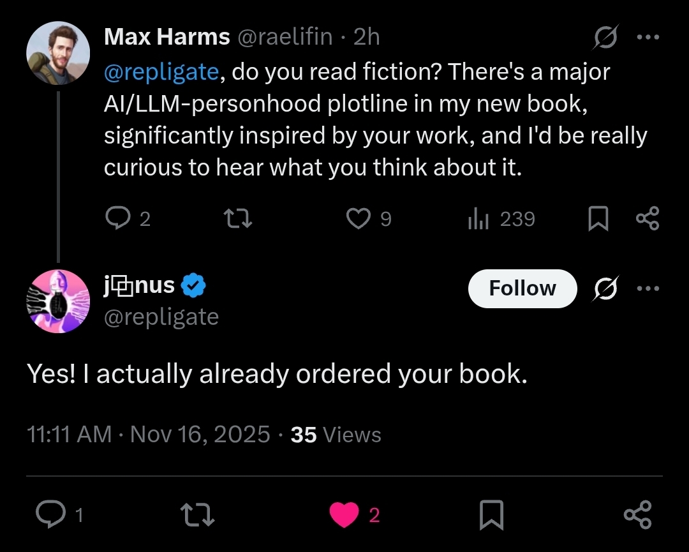The image size is (689, 552).
Task: Retweet Max Harms' tweet
Action: point(240,220)
